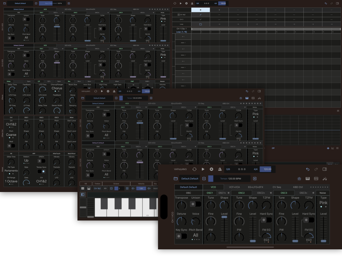Click the sun-shaped settings icon in the frontmost window

299,179
